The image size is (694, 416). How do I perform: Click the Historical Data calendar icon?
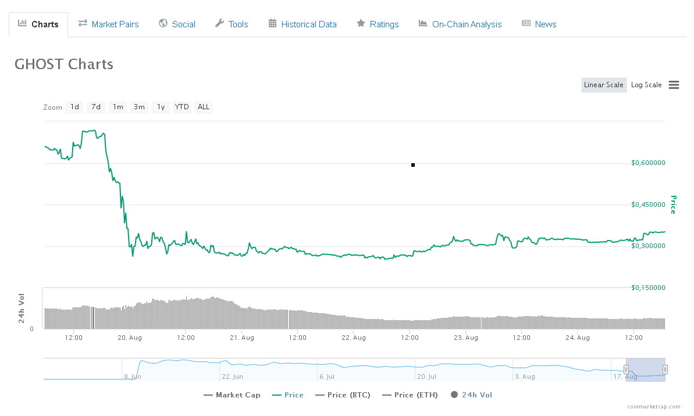tap(273, 23)
